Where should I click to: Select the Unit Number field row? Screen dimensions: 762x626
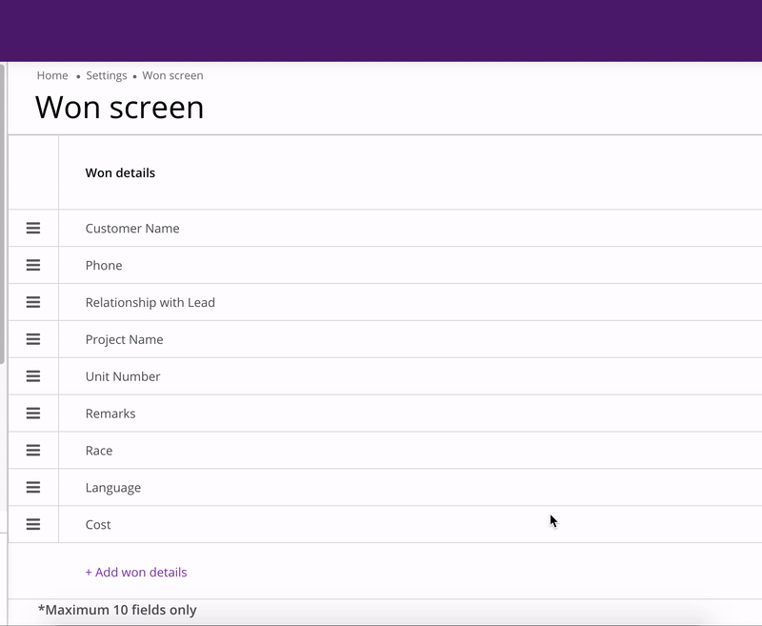pos(123,377)
